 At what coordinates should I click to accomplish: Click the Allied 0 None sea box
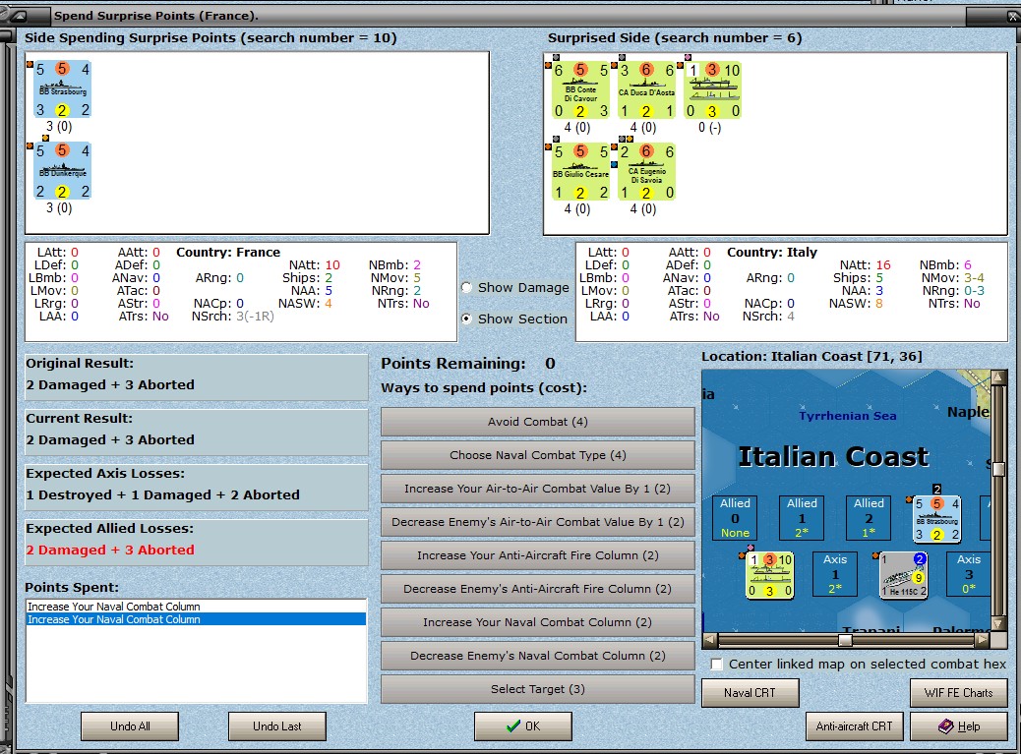coord(735,518)
